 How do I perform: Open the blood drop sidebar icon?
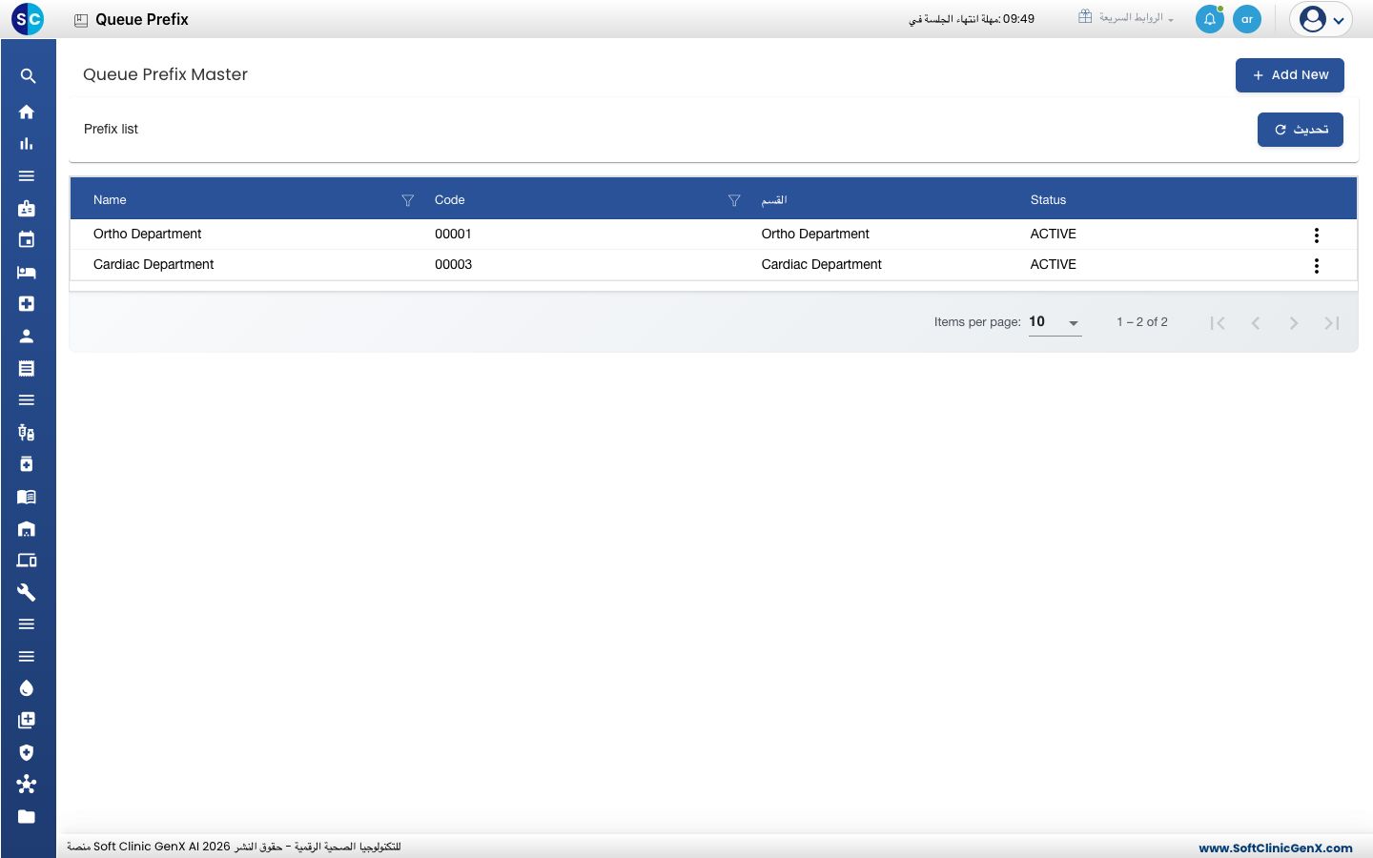pyautogui.click(x=27, y=688)
